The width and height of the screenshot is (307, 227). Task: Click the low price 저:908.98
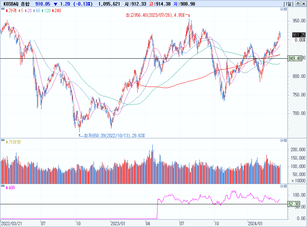point(184,4)
